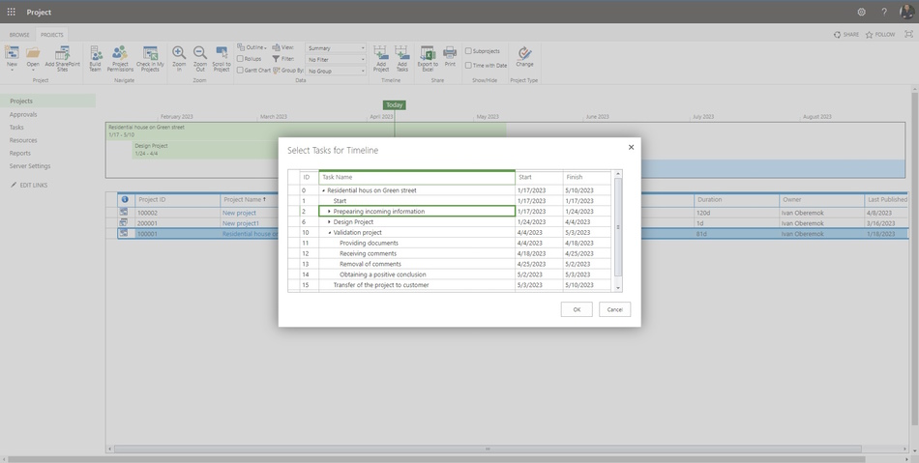Click the project icon in row 100002
This screenshot has width=919, height=463.
coord(124,213)
